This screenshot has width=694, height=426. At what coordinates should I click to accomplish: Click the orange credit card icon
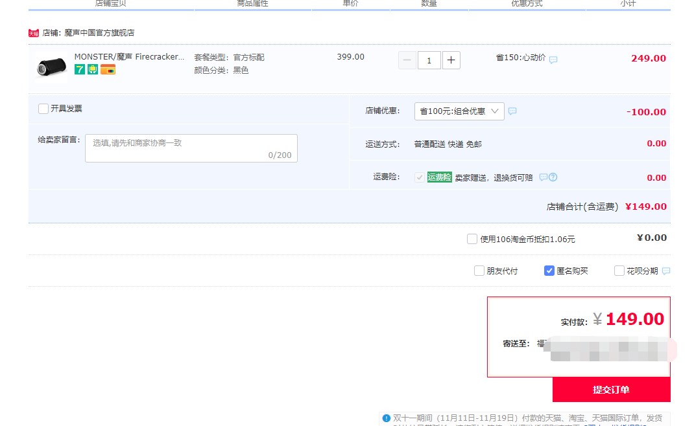(x=108, y=69)
